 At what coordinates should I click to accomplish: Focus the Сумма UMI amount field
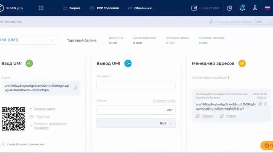(x=136, y=110)
